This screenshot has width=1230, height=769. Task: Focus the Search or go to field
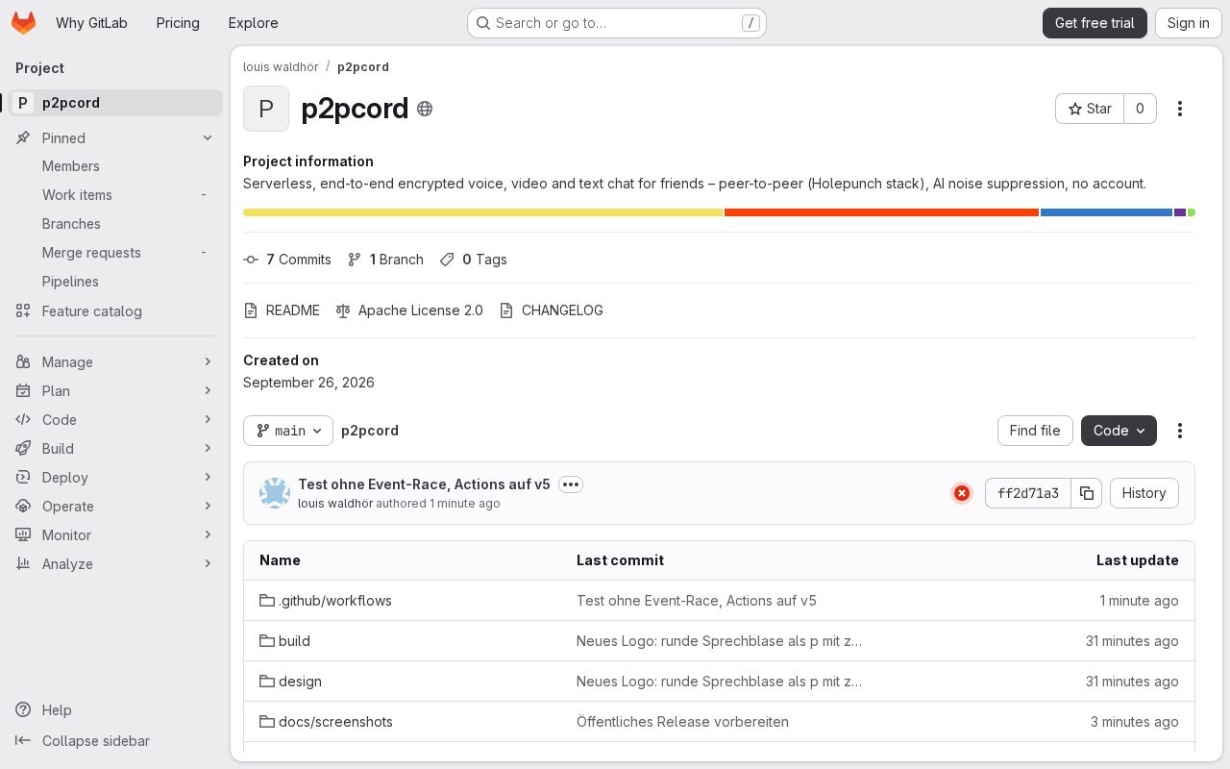coord(616,23)
